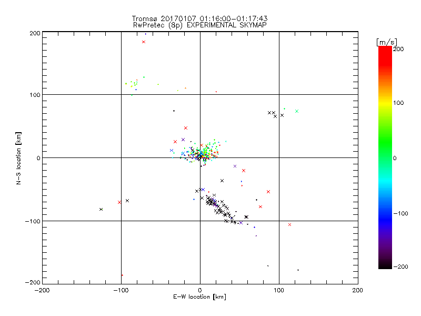Click the colorbar '200' top label
The image size is (421, 316).
coord(398,49)
